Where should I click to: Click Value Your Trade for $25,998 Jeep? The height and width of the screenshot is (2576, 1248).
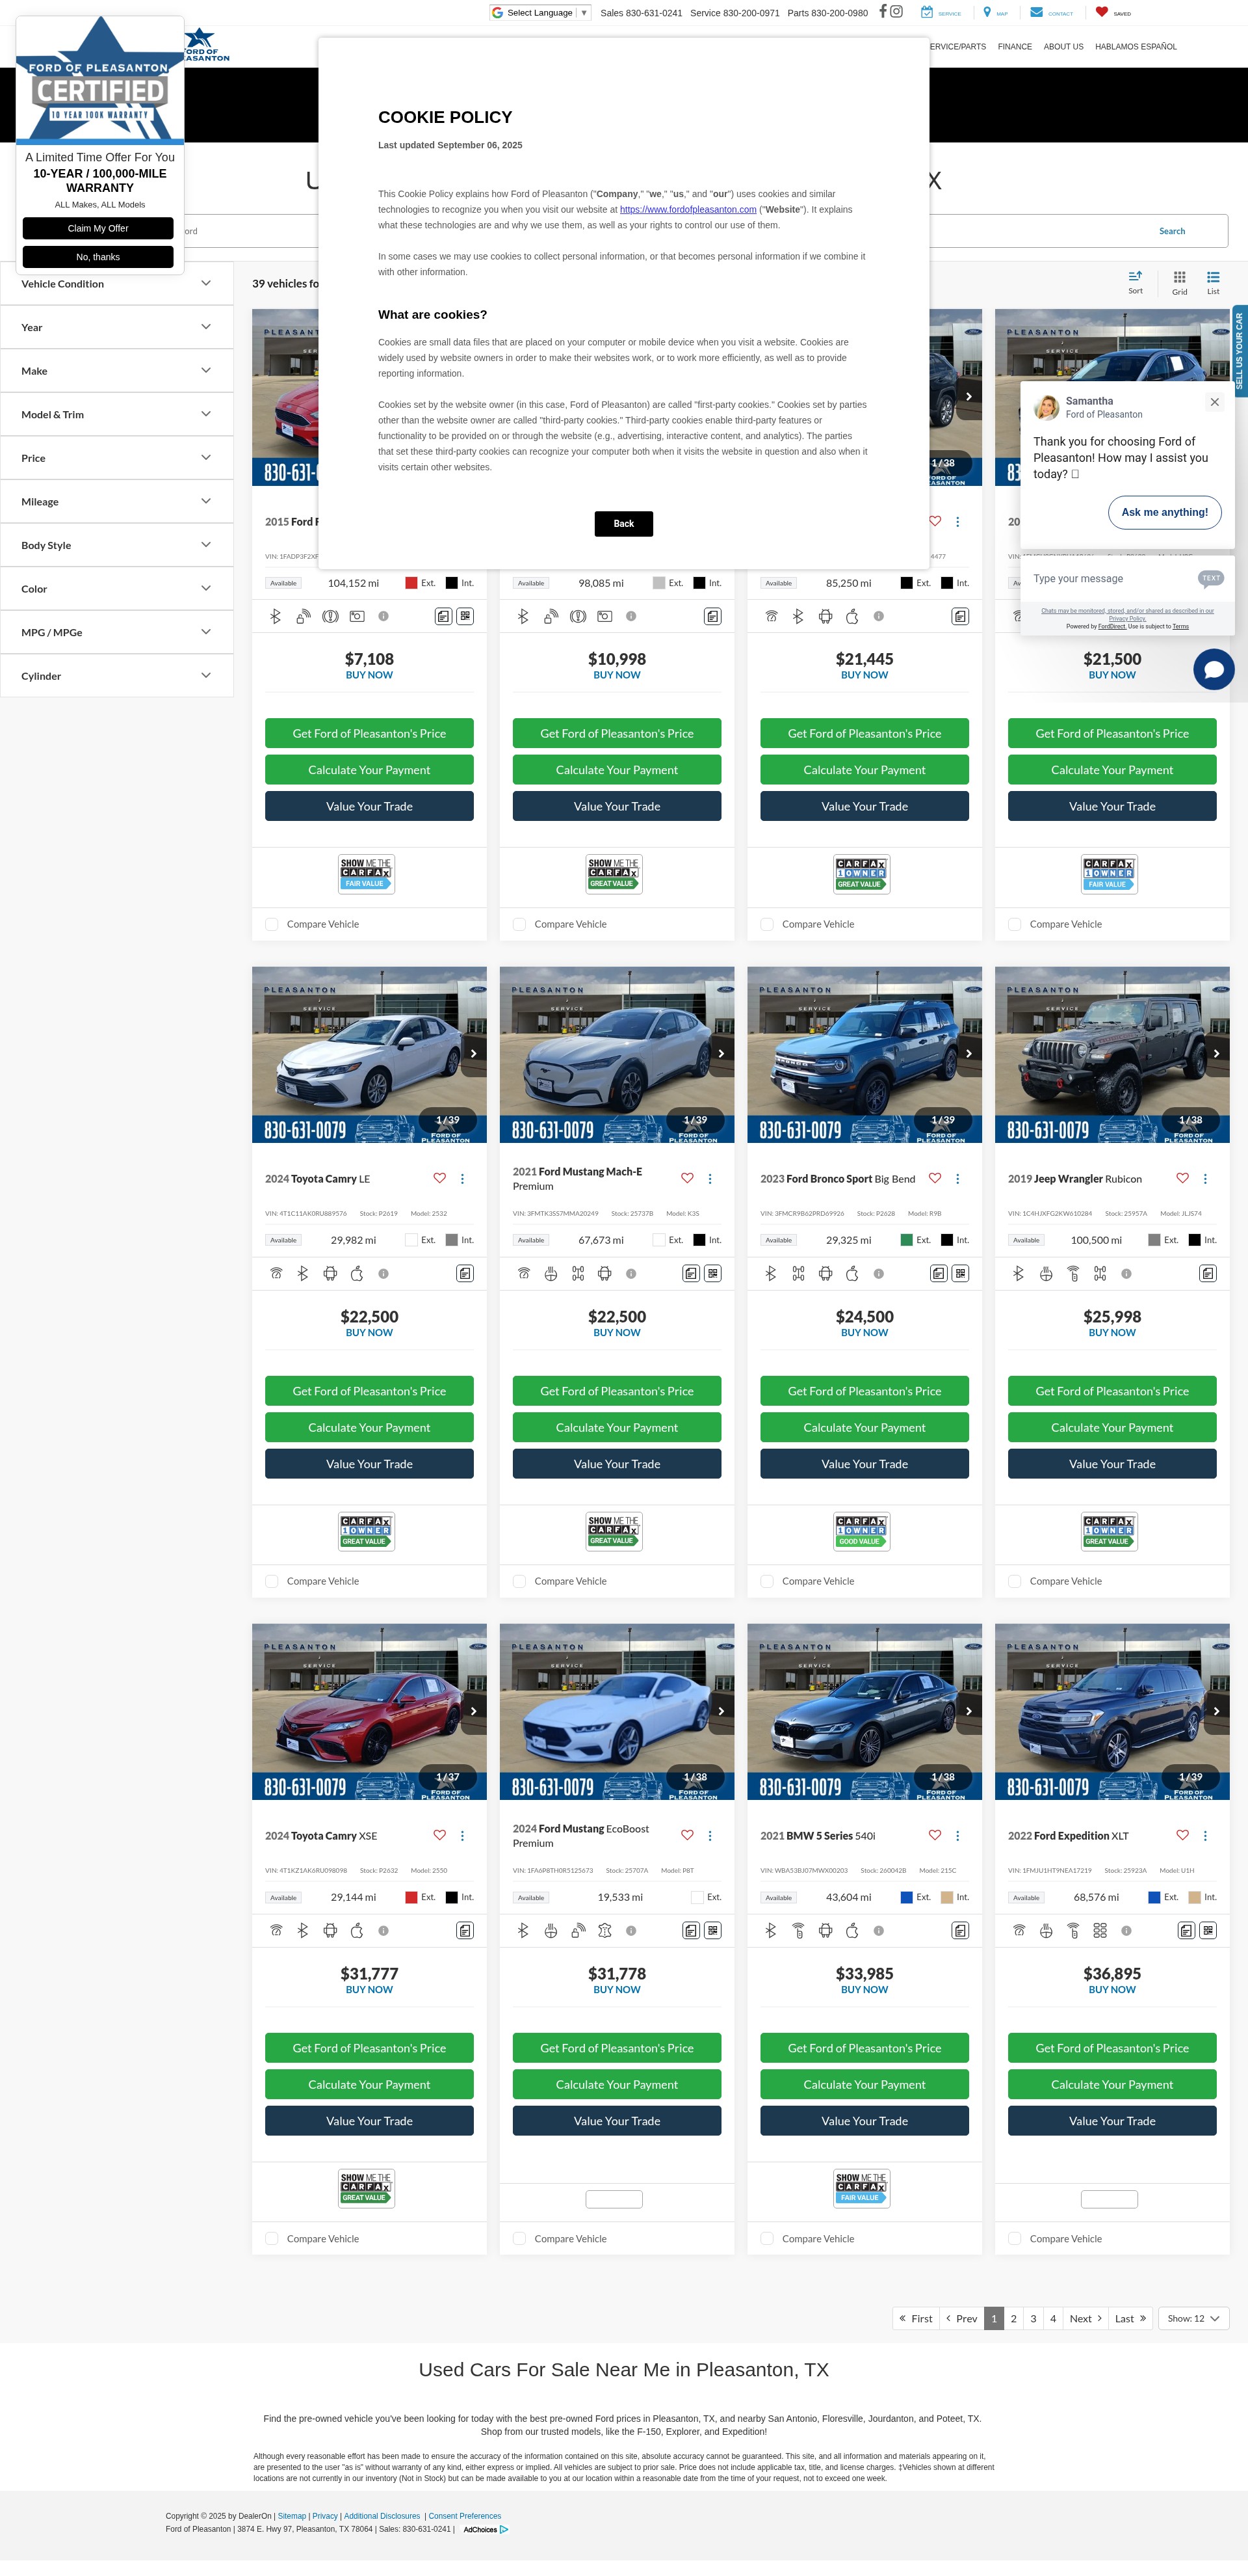[x=1112, y=1464]
